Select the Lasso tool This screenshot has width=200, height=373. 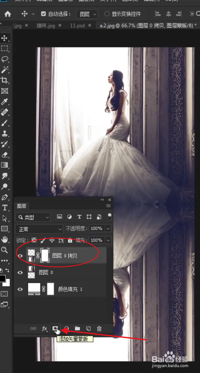pyautogui.click(x=4, y=59)
